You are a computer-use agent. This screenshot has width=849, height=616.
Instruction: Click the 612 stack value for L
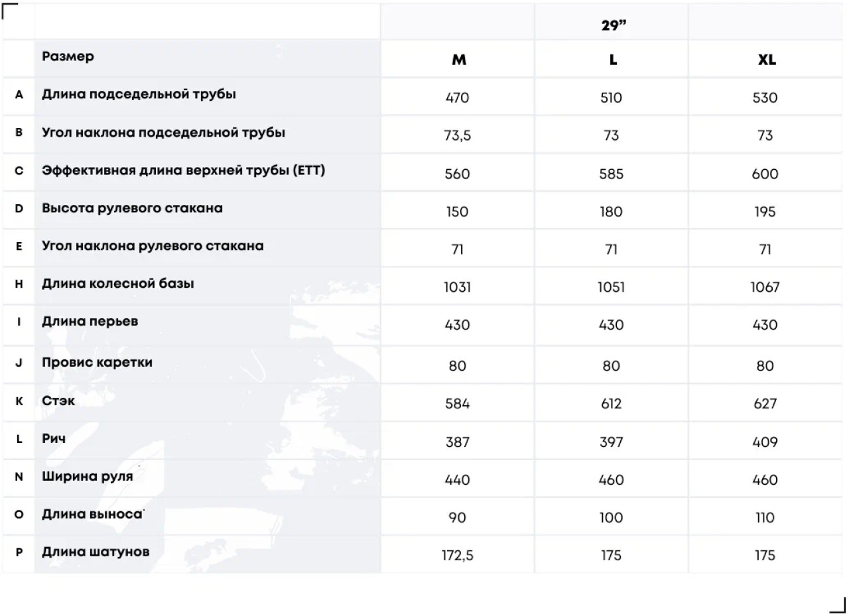[611, 404]
